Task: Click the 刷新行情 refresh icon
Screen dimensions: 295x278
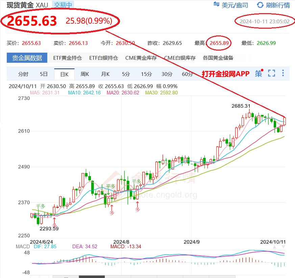Action: (x=260, y=5)
